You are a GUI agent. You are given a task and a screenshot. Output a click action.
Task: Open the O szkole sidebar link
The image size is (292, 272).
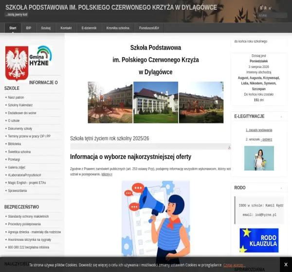pyautogui.click(x=14, y=120)
